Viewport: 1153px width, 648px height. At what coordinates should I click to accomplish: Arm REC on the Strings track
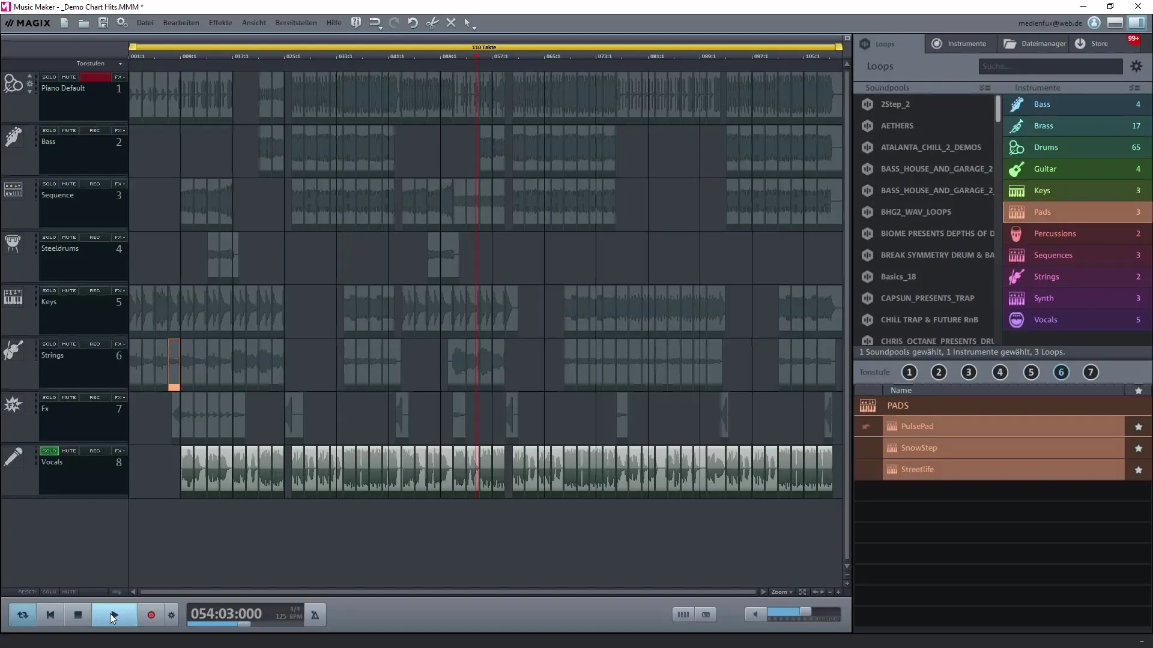coord(95,344)
